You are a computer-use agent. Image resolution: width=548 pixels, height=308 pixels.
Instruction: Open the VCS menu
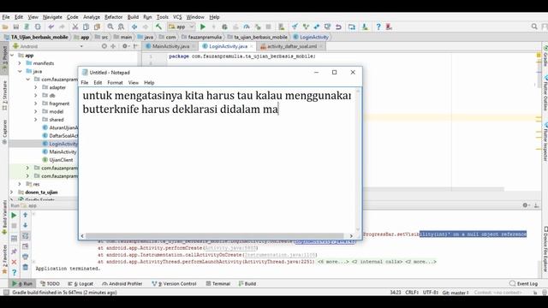(177, 17)
